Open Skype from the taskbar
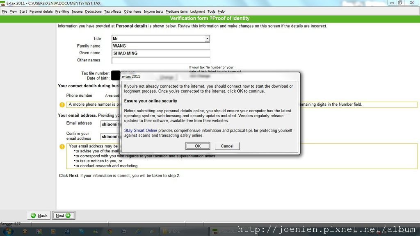 [81, 231]
